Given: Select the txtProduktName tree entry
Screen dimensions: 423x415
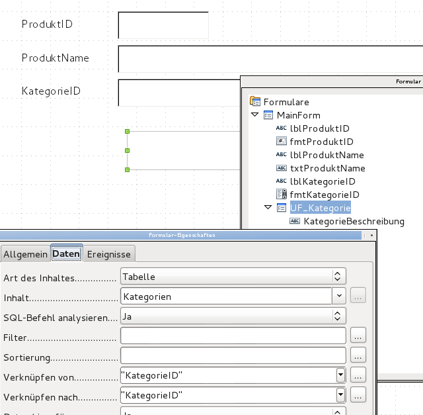Looking at the screenshot, I should [x=328, y=168].
